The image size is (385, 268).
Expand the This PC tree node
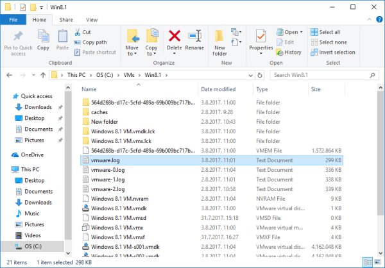click(x=6, y=170)
